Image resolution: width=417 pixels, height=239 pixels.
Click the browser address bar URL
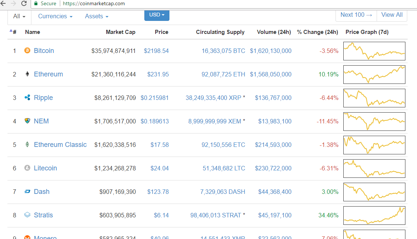[x=93, y=3]
